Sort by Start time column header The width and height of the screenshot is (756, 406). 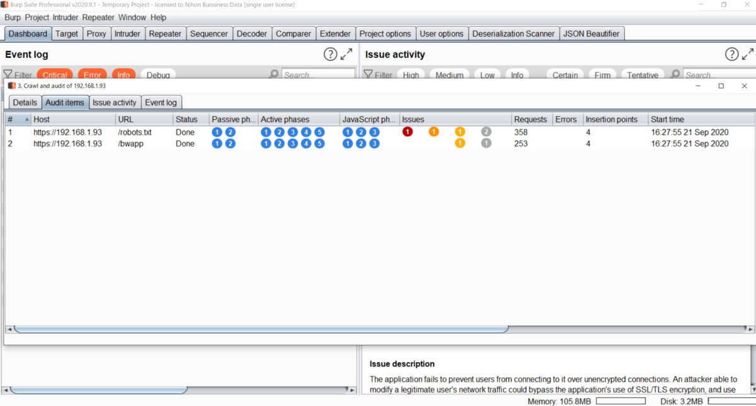pyautogui.click(x=701, y=119)
